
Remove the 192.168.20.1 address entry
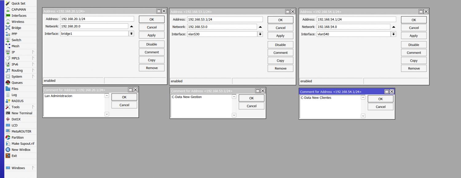pos(152,68)
